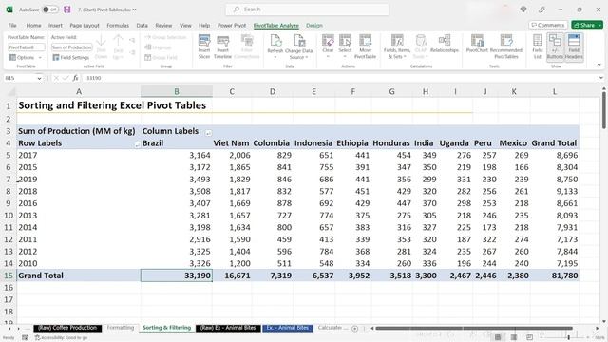
Task: Switch to Page Layout view icon
Action: 513,337
